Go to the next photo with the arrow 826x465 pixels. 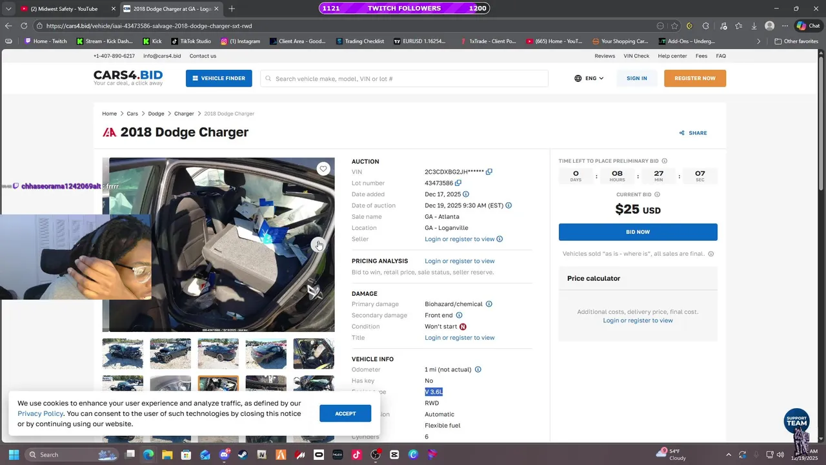317,245
